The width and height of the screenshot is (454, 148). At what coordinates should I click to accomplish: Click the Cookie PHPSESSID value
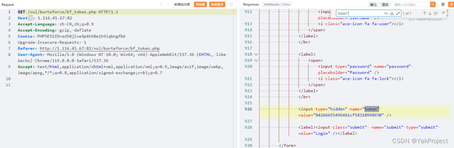tap(81, 36)
